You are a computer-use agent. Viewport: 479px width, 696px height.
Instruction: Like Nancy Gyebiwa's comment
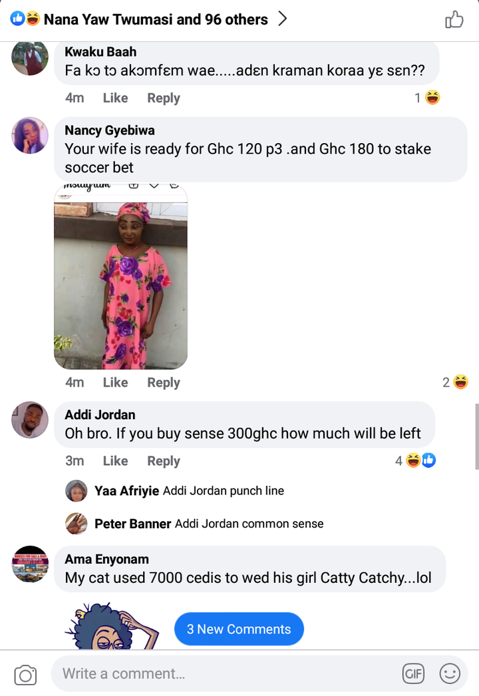point(115,382)
